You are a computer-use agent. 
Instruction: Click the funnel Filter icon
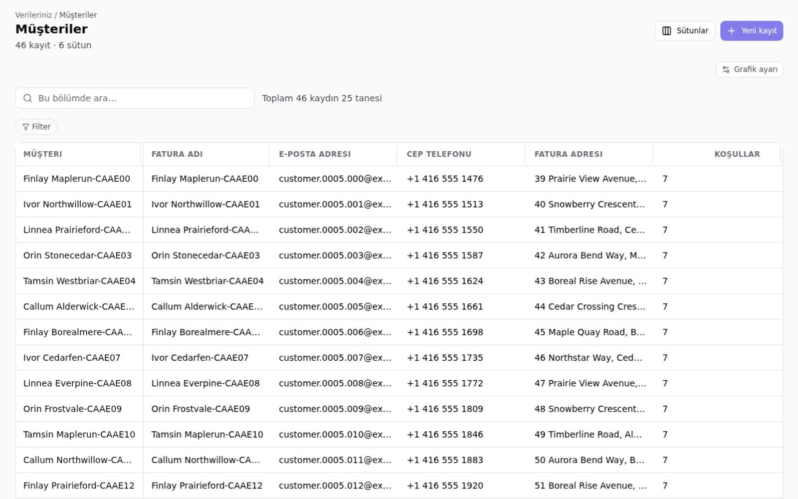[x=26, y=127]
